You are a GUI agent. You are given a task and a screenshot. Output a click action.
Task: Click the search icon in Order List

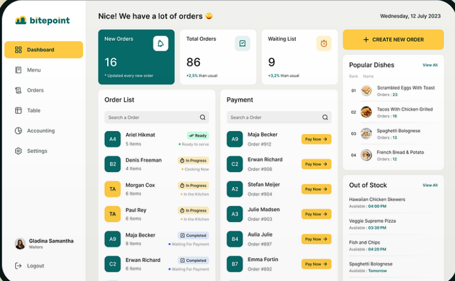pos(203,117)
